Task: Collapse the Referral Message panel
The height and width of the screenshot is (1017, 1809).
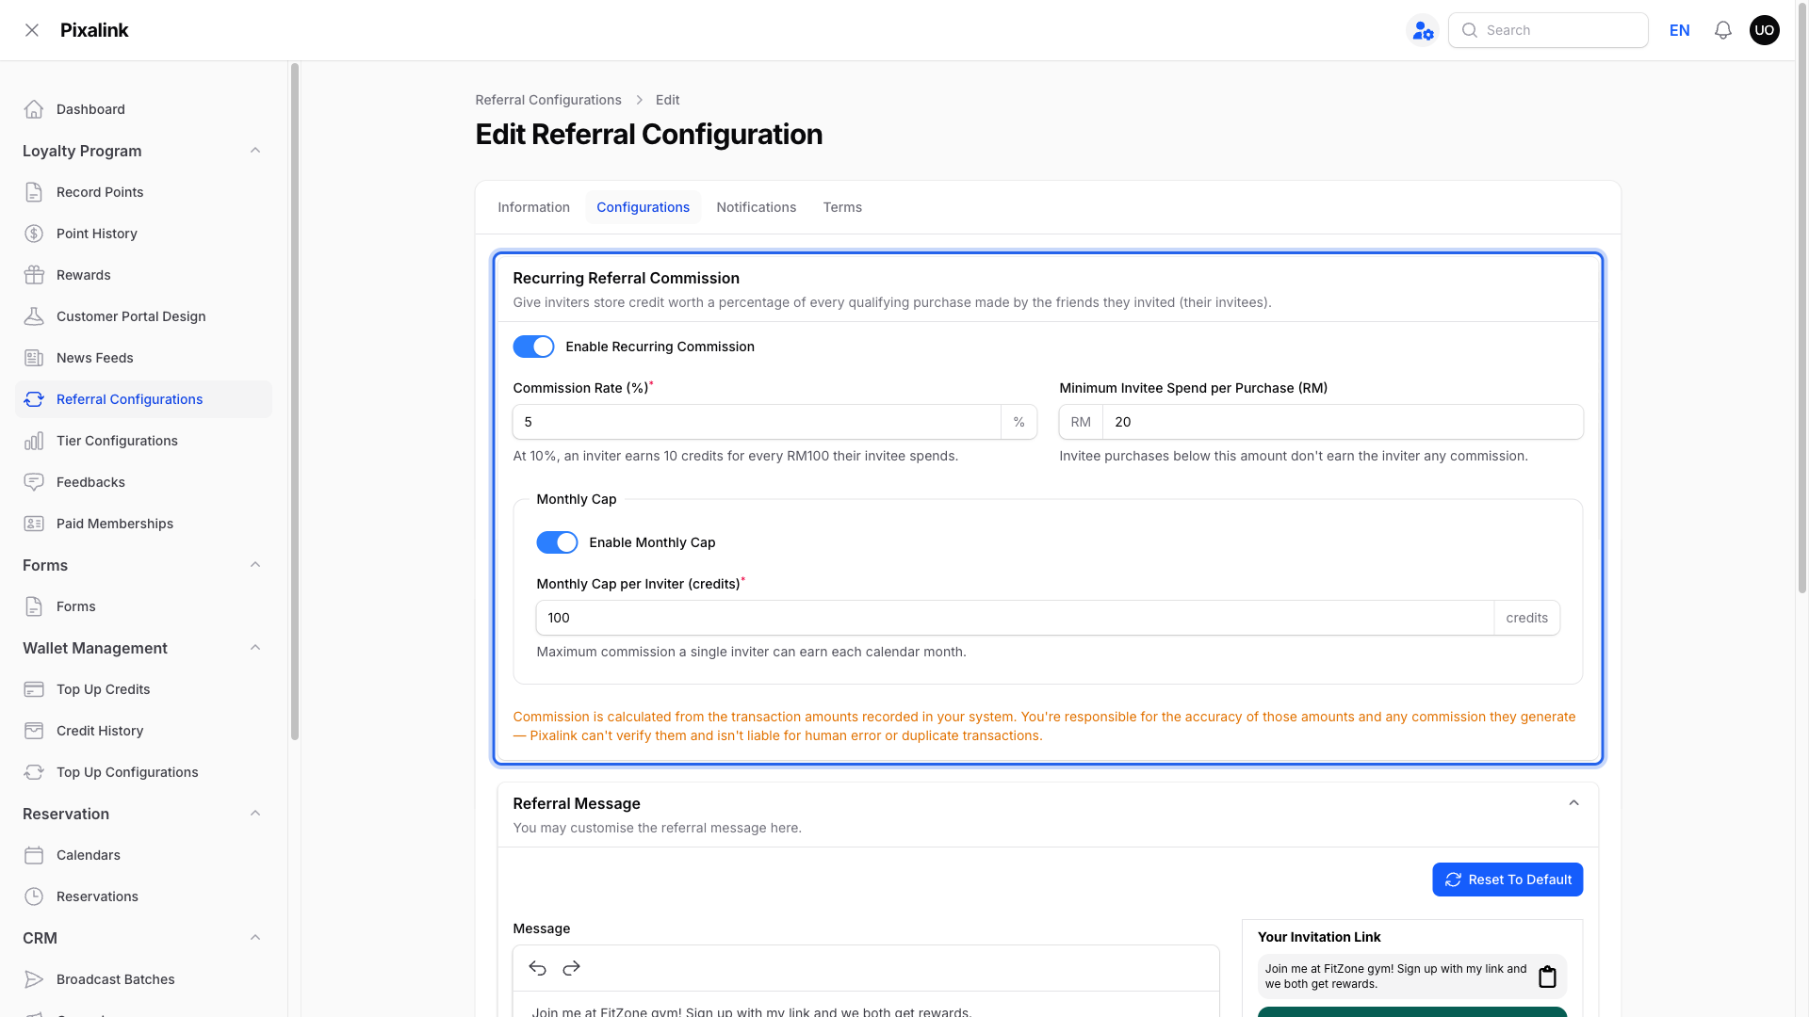Action: click(1573, 803)
